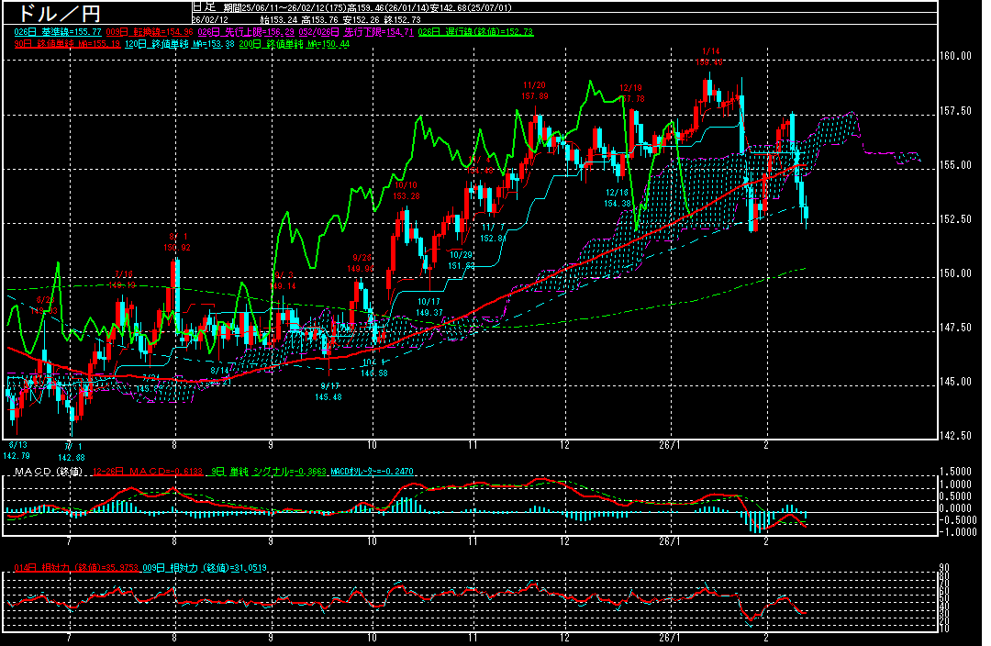This screenshot has width=991, height=646.
Task: Click the 160.00 price axis label
Action: point(955,56)
